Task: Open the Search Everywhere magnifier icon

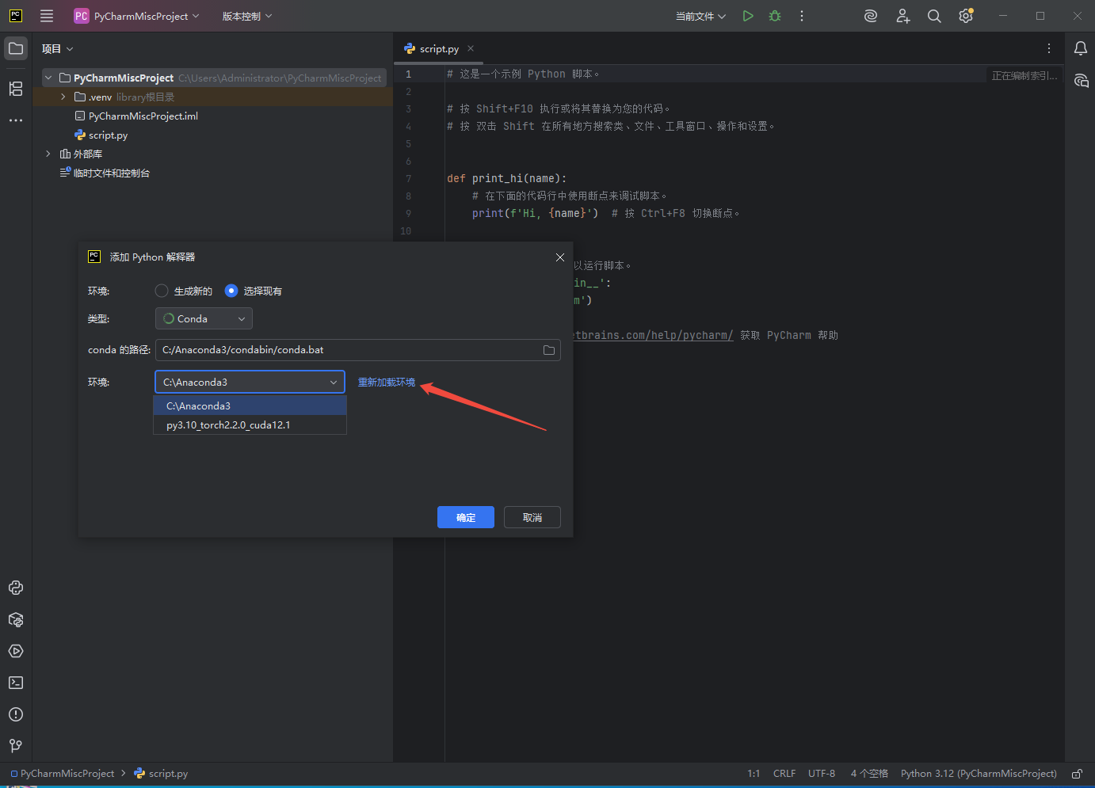Action: pyautogui.click(x=934, y=16)
